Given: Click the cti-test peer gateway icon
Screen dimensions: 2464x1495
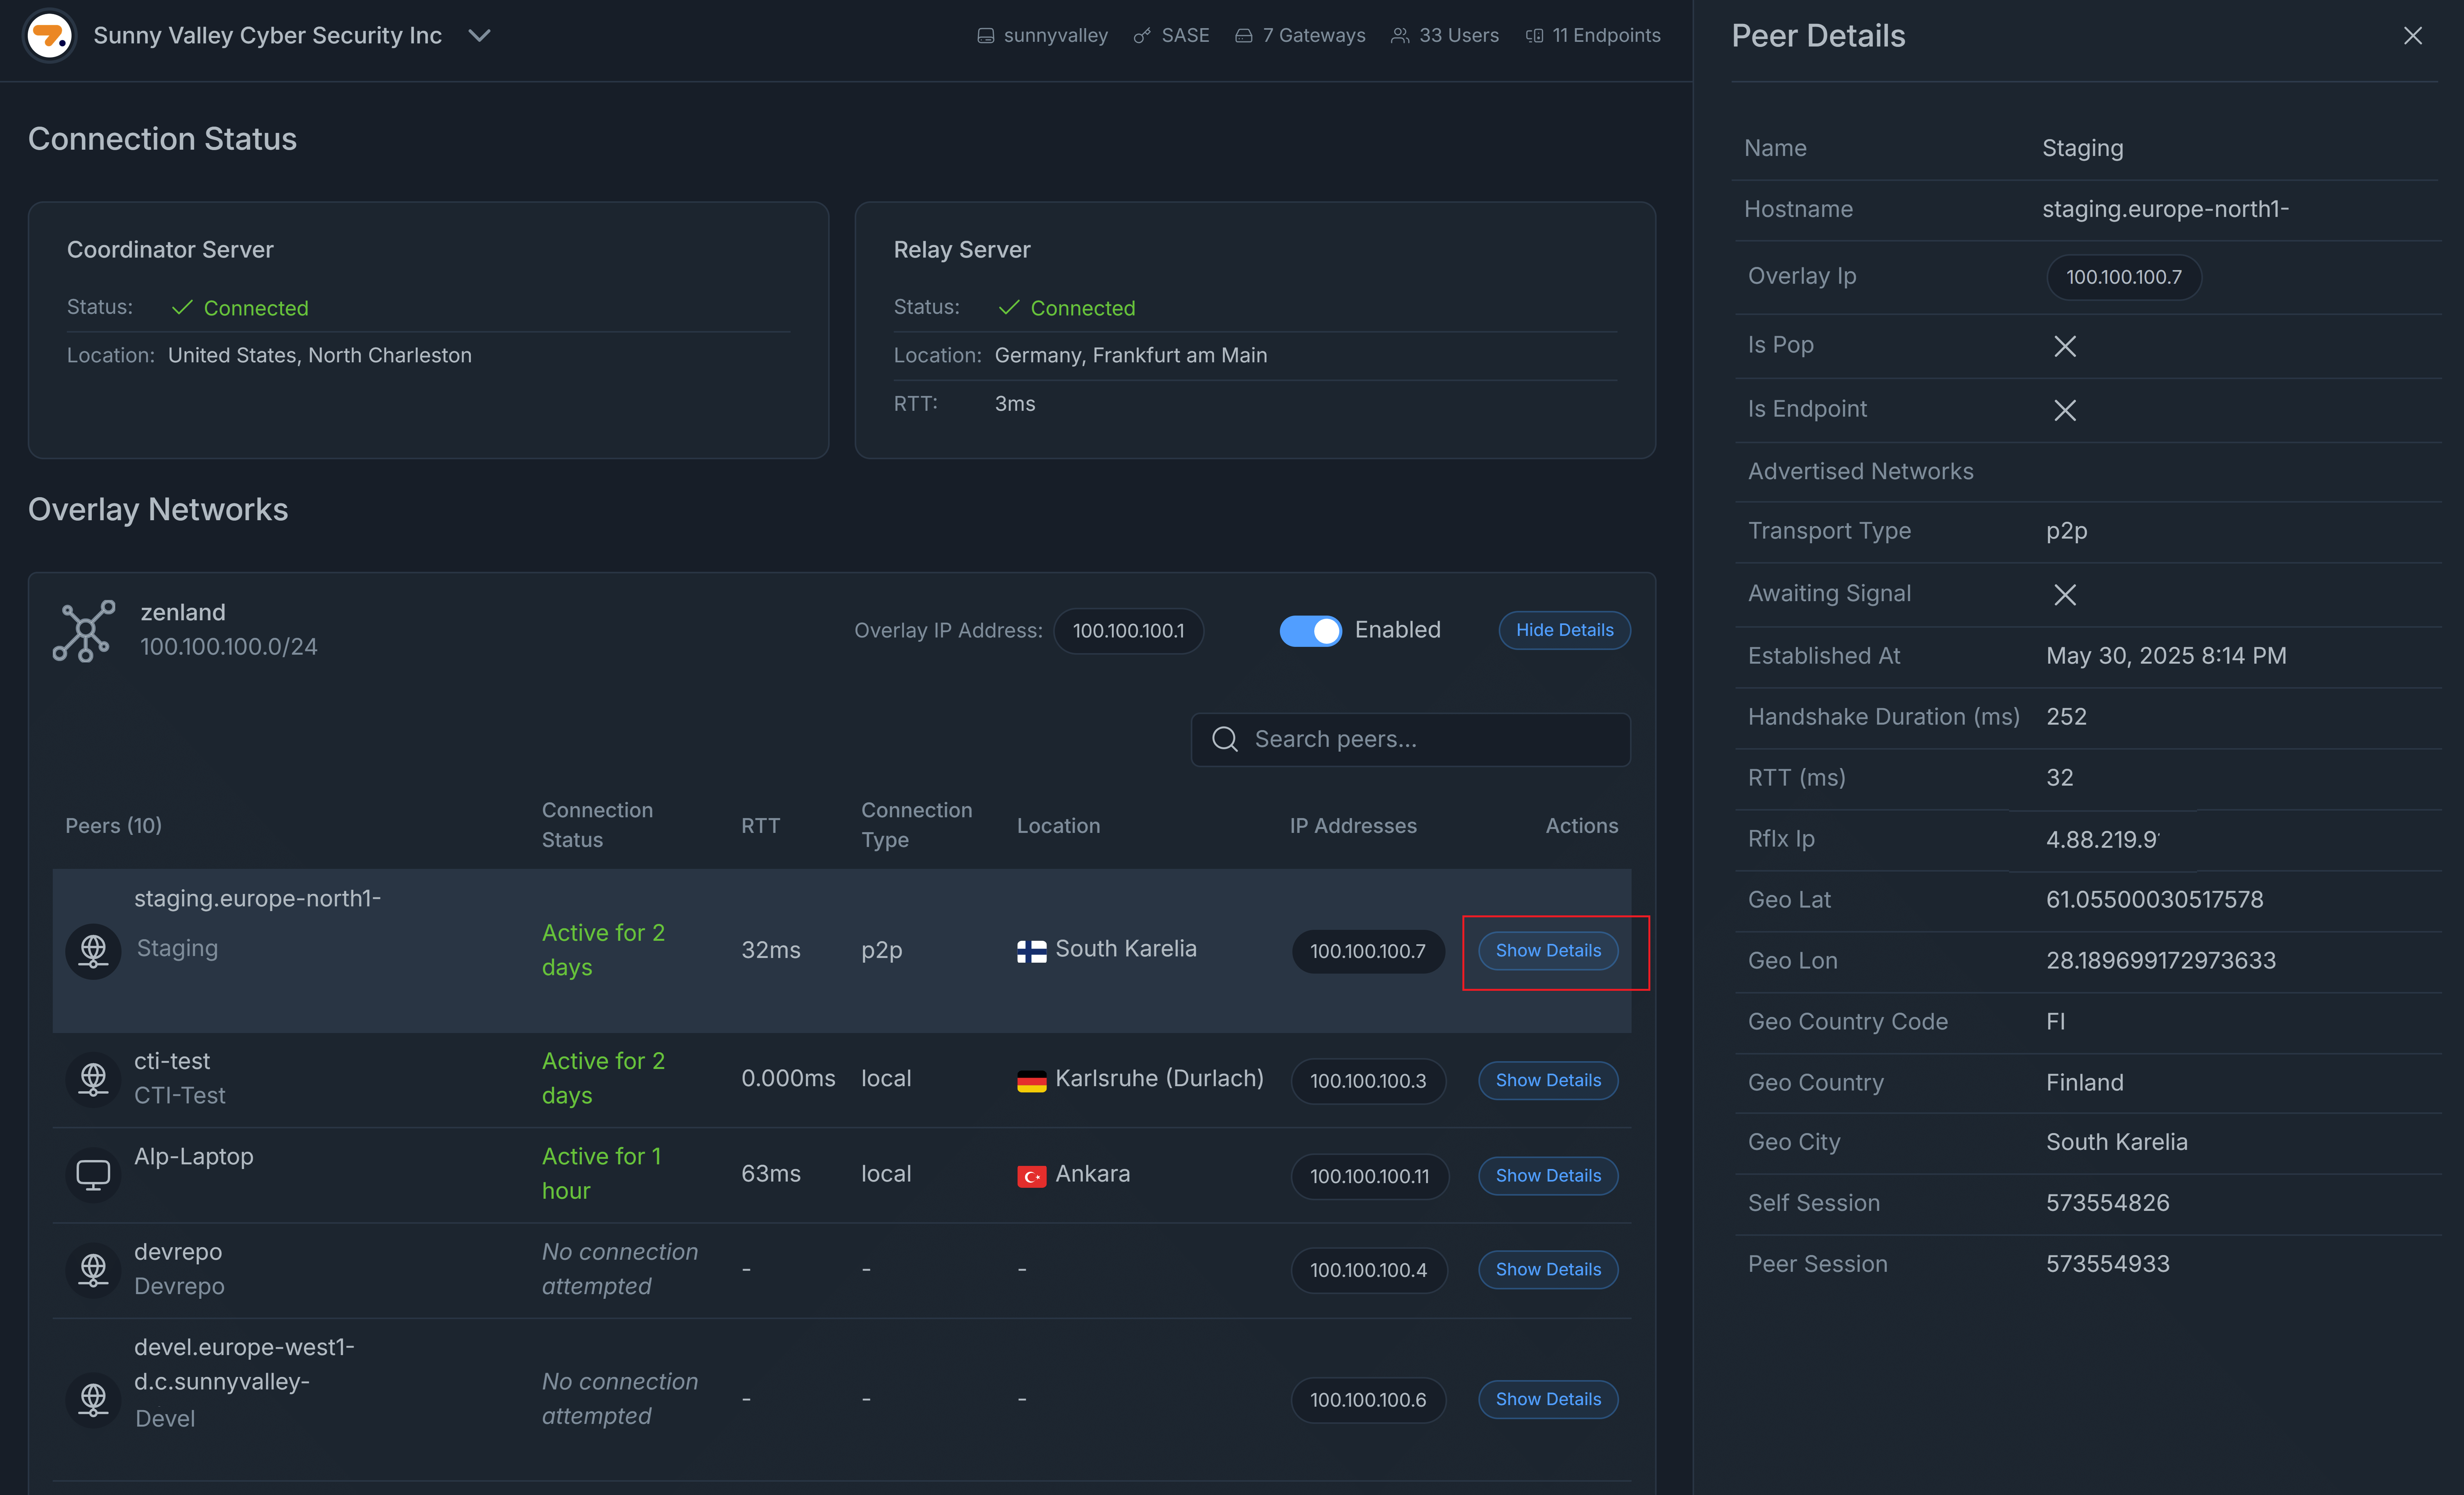Looking at the screenshot, I should tap(93, 1080).
